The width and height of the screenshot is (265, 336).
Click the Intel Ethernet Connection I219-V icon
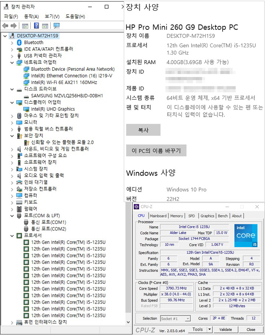tap(26, 76)
